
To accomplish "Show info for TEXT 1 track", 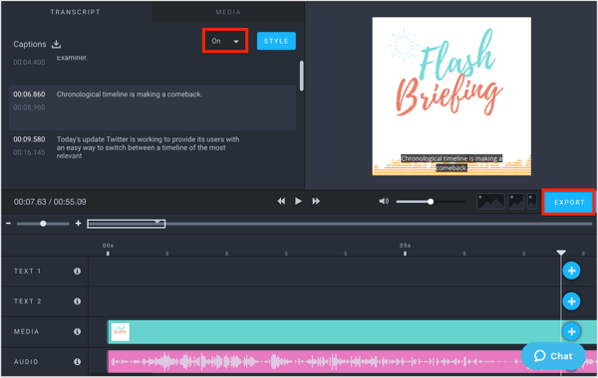I will pyautogui.click(x=77, y=271).
